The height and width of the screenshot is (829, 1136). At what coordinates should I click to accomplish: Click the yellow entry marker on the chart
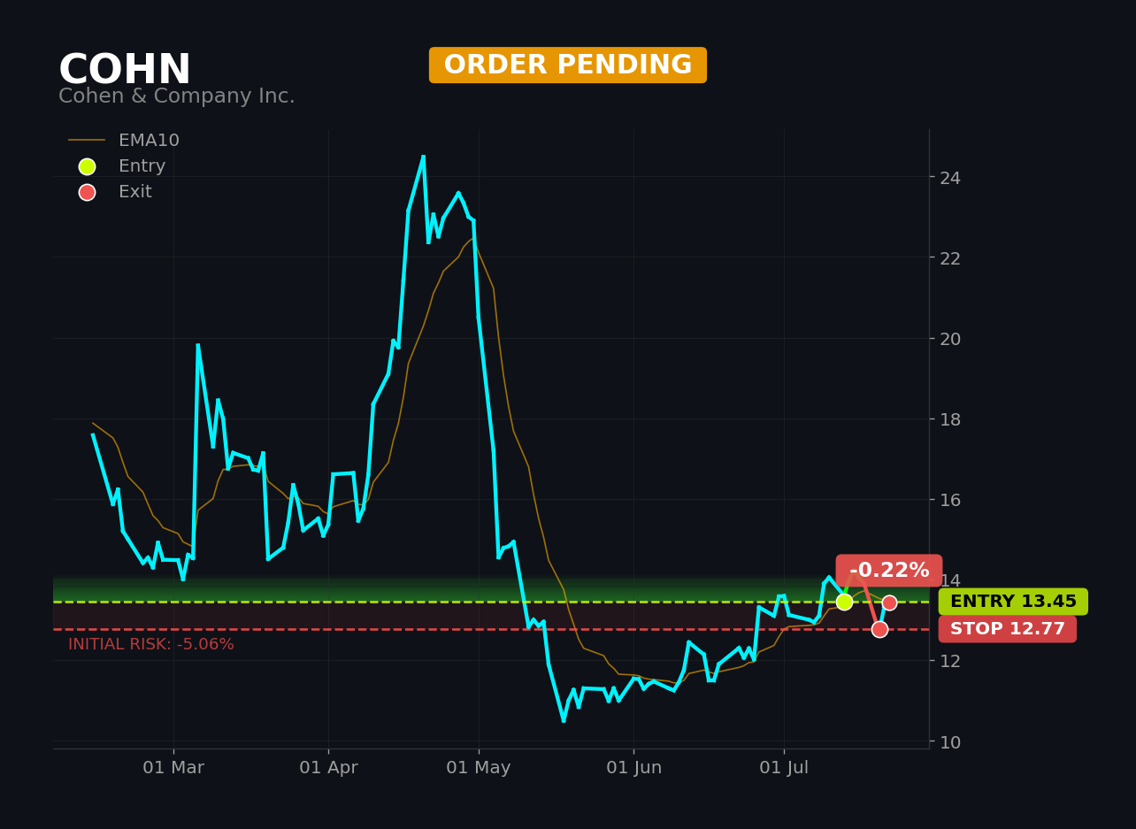(x=844, y=602)
